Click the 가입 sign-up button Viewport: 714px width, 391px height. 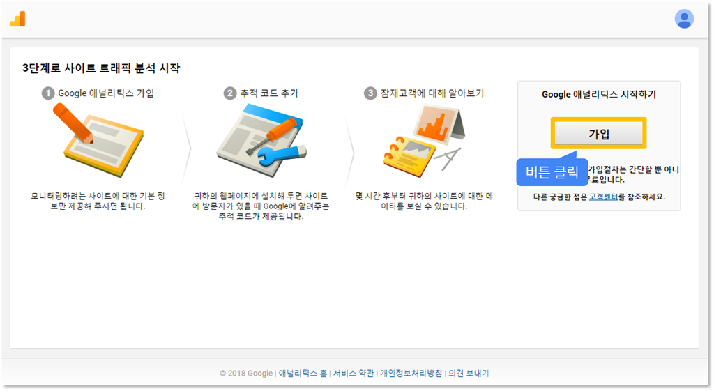(598, 133)
